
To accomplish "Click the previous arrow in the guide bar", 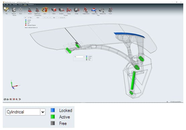I will 45,18.
